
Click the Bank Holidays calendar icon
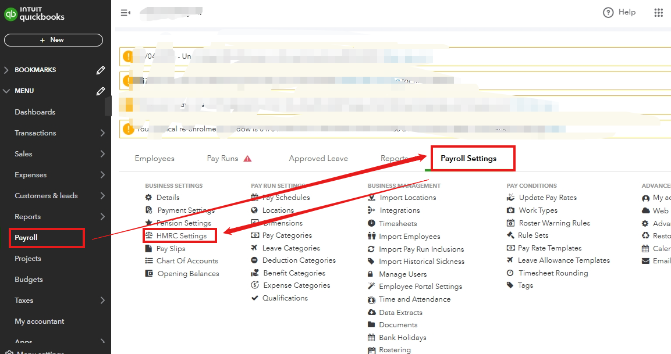click(x=371, y=338)
